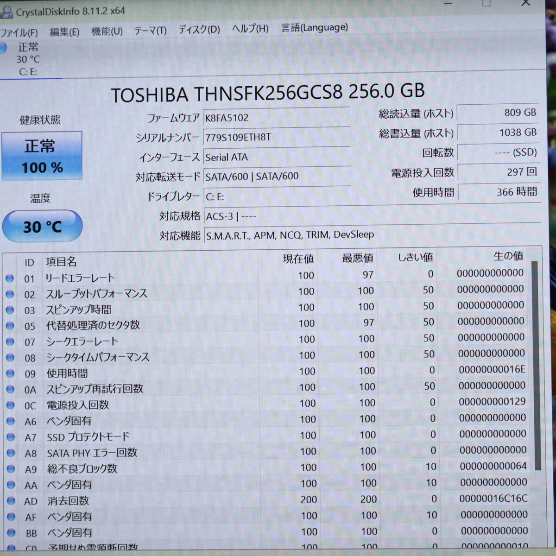The image size is (556, 556).
Task: Open the 機能(U) menu
Action: pyautogui.click(x=107, y=31)
